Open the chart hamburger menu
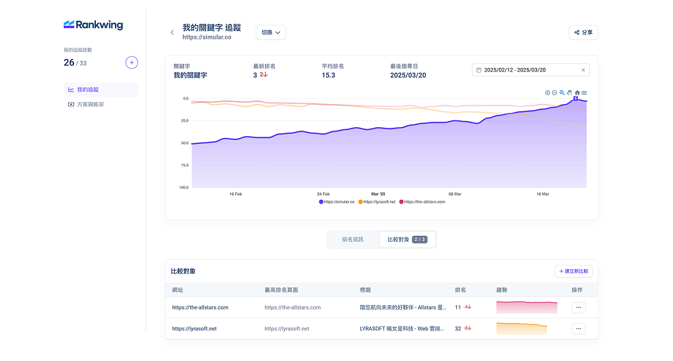673x361 pixels. [x=584, y=92]
